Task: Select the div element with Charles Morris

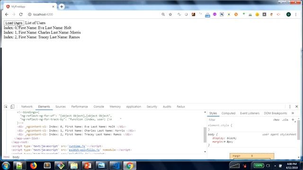Action: [x=76, y=130]
